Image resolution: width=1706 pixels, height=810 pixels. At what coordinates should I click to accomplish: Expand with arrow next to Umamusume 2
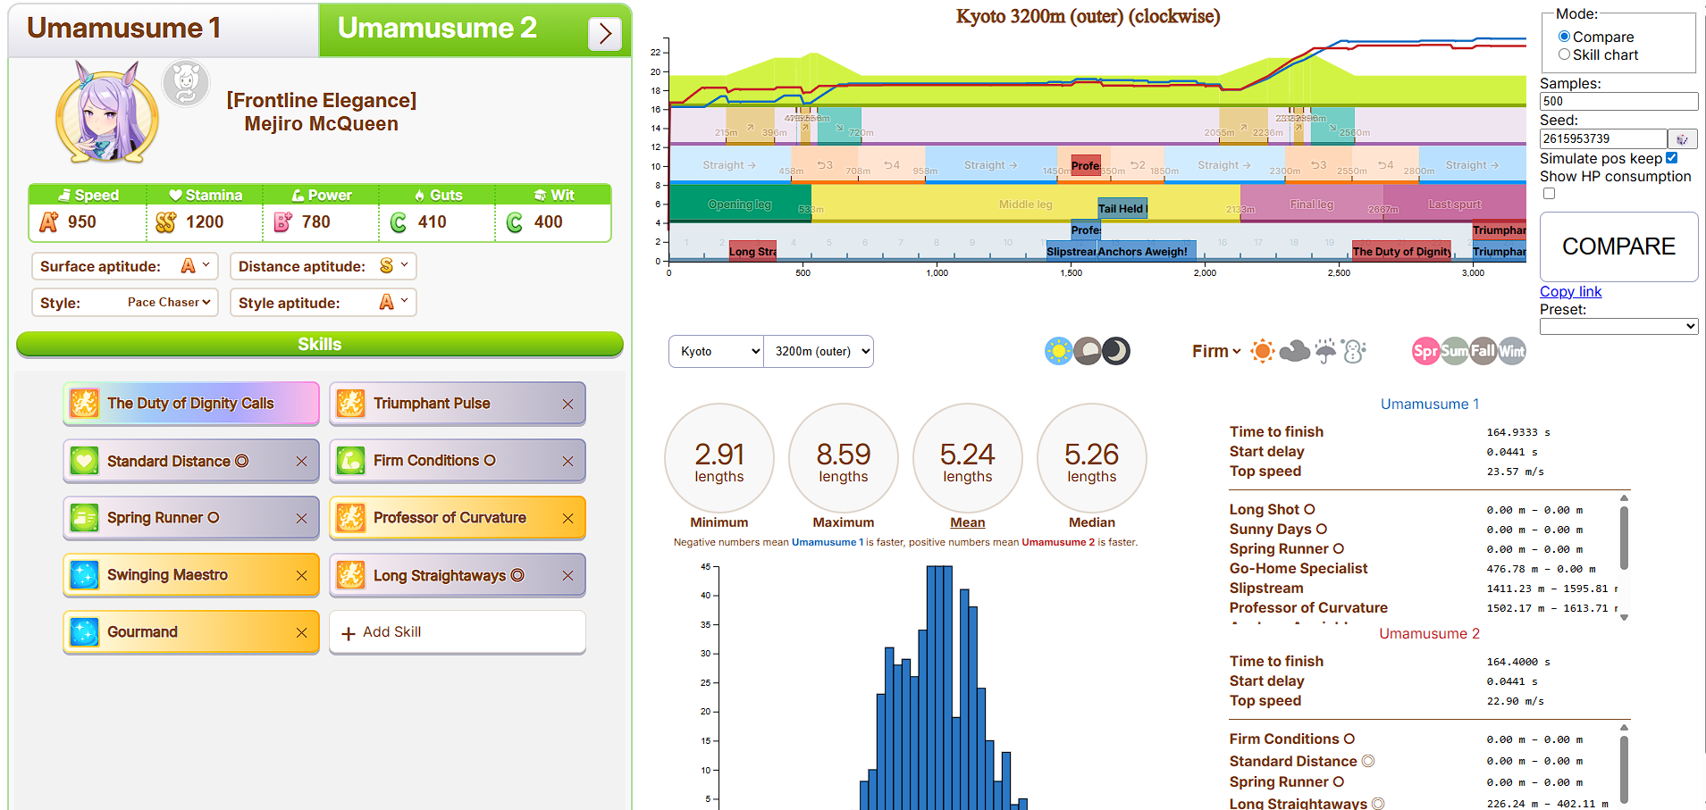click(605, 34)
